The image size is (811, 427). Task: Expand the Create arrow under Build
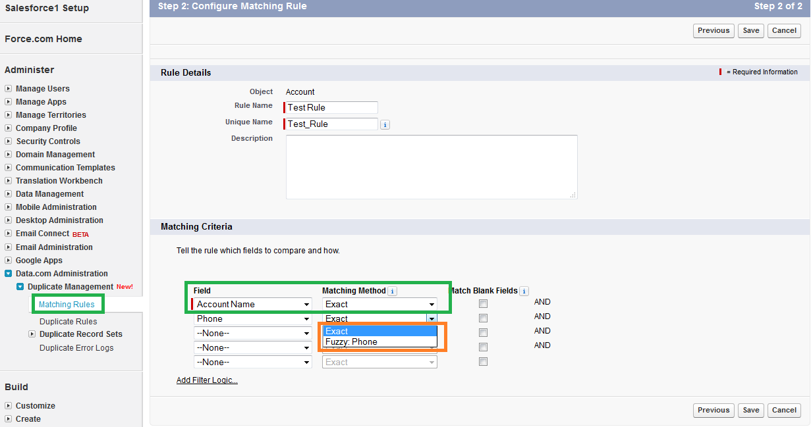[8, 419]
